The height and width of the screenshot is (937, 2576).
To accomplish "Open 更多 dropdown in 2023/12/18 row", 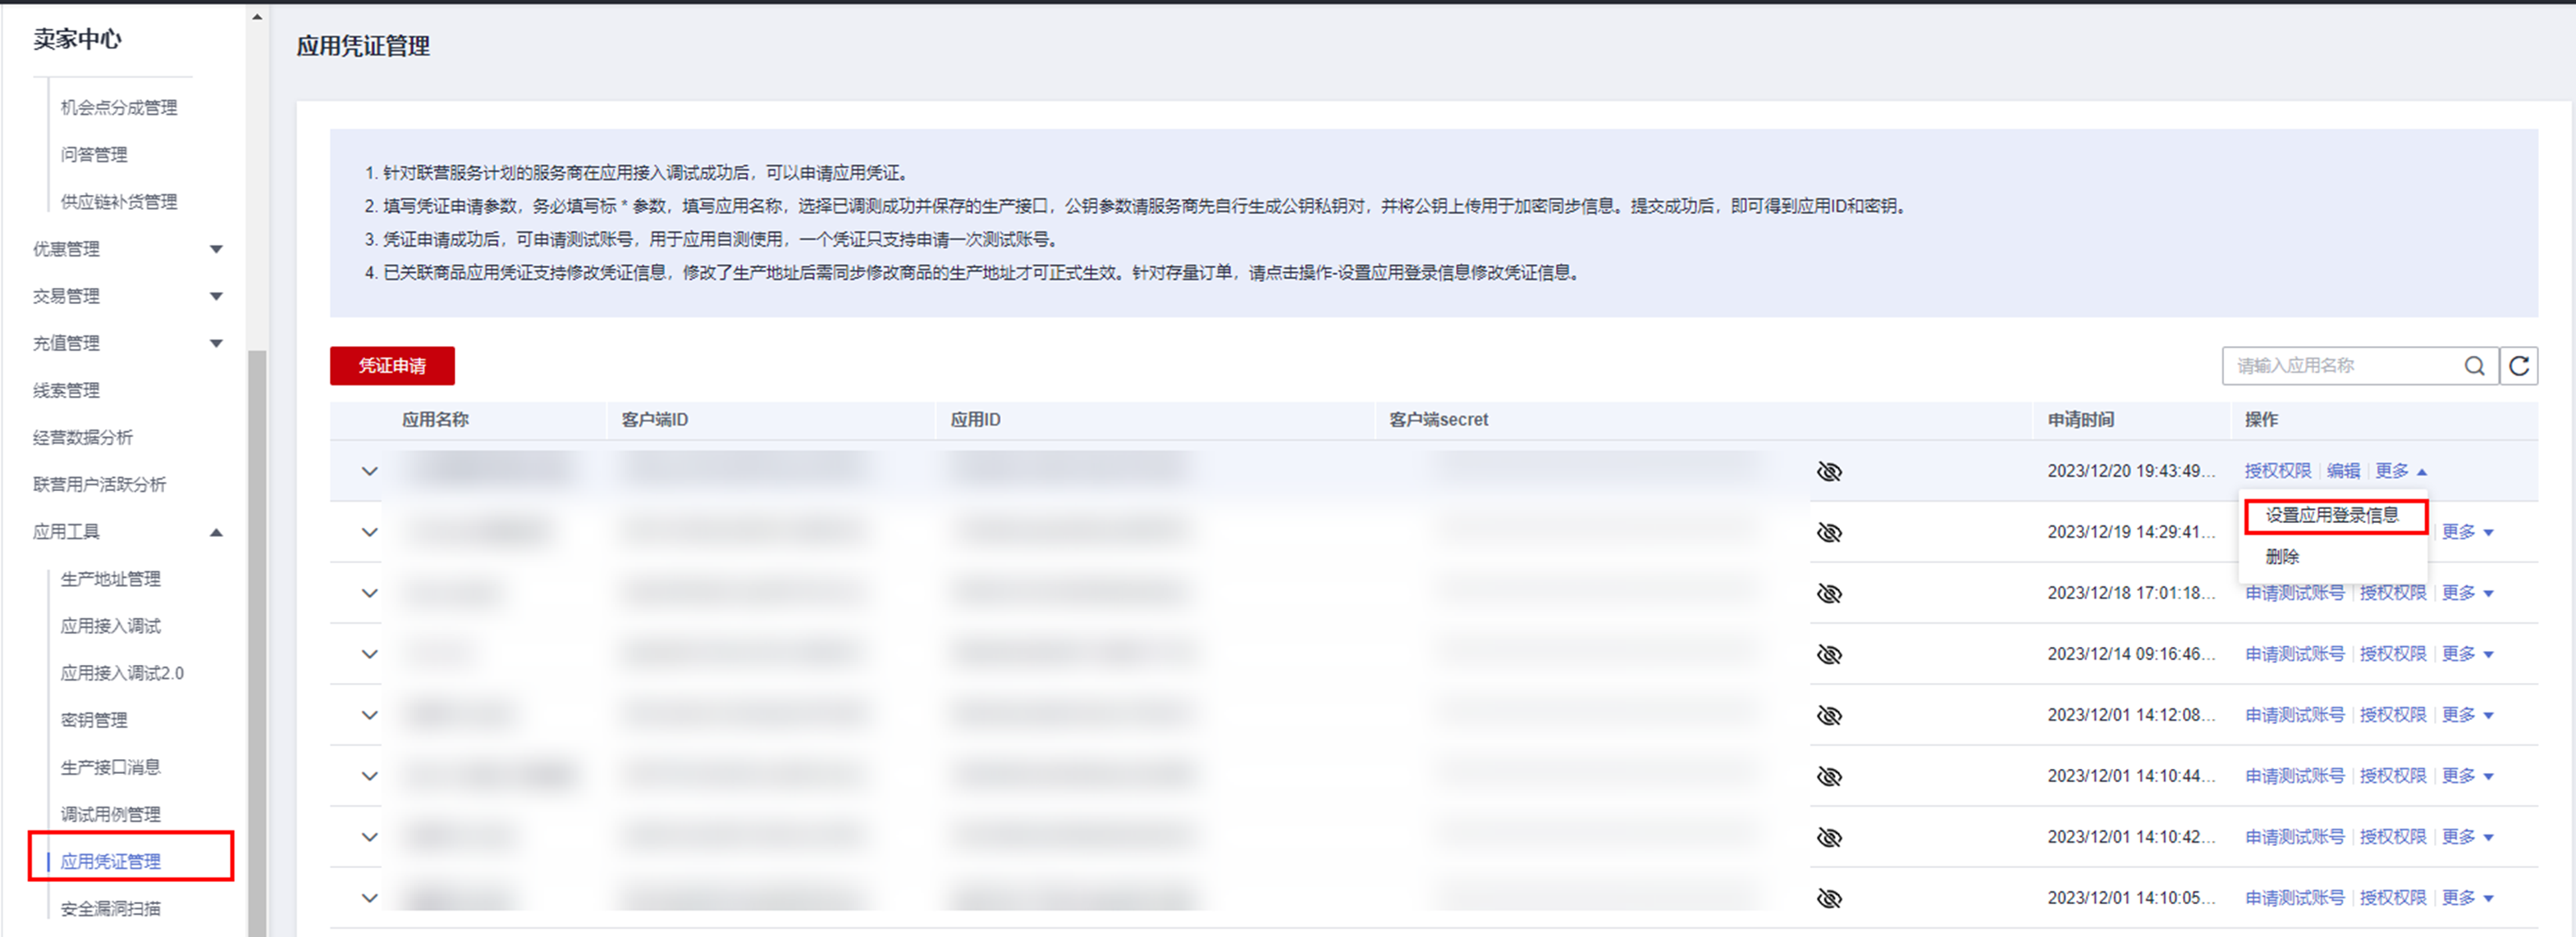I will pos(2466,594).
